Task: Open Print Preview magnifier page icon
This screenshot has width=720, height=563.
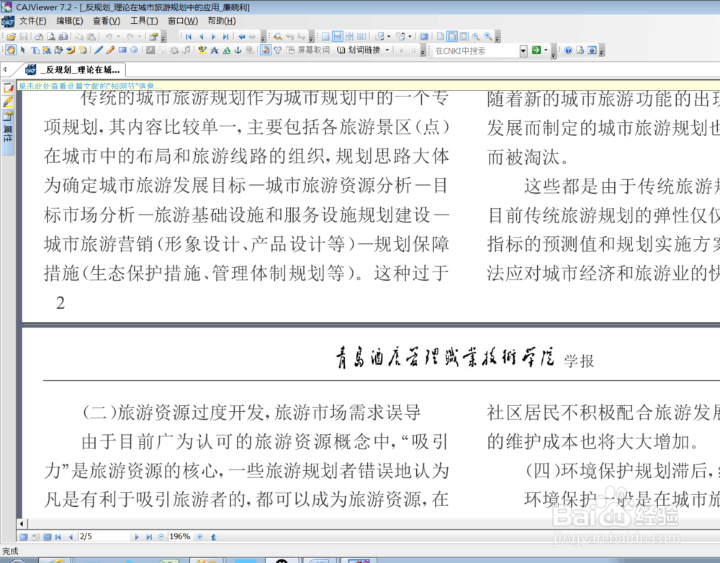Action: tap(51, 36)
